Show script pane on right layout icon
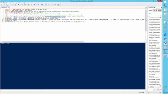168x94 pixels. (x=49, y=5)
